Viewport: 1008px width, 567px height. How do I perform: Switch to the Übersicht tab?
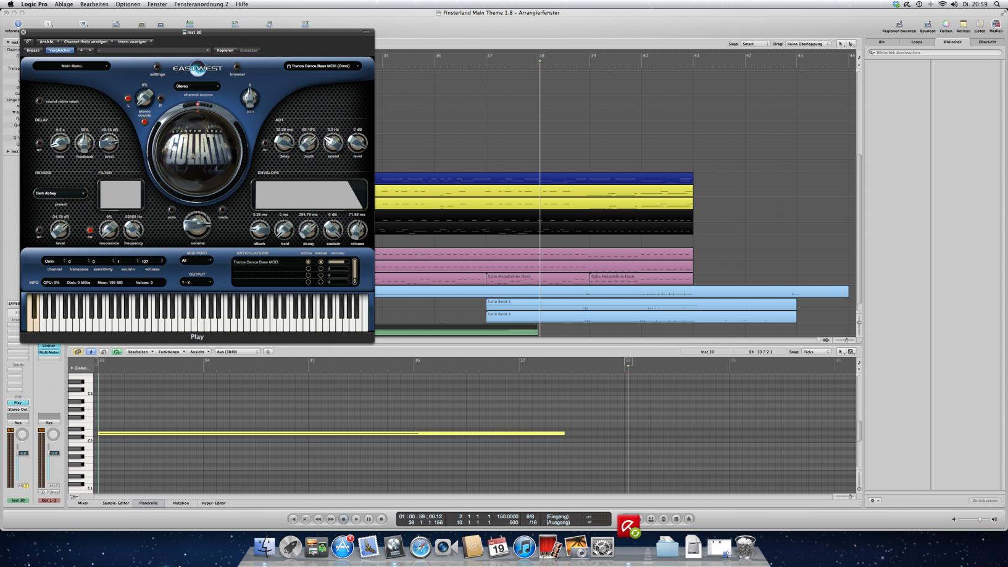click(987, 42)
